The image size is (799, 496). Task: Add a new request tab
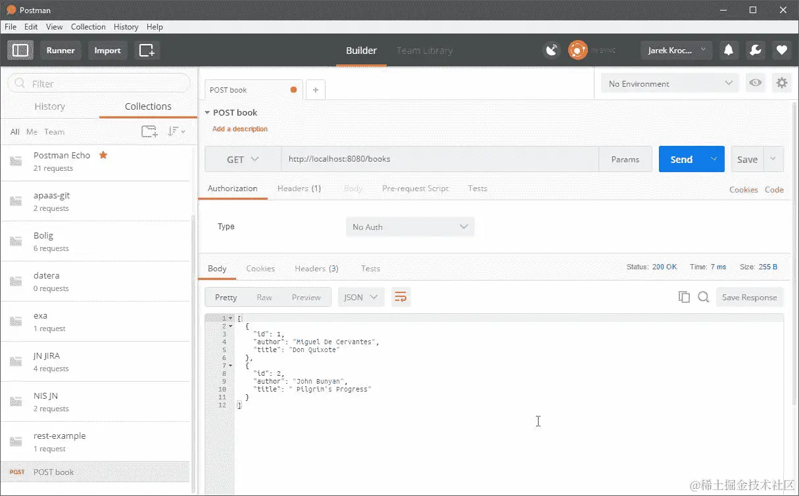point(316,90)
